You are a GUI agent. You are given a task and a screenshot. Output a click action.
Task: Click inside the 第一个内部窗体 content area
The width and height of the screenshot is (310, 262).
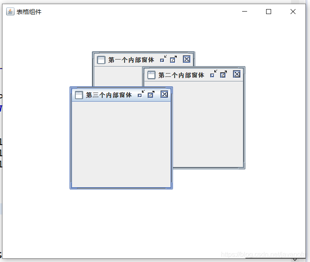[x=118, y=76]
